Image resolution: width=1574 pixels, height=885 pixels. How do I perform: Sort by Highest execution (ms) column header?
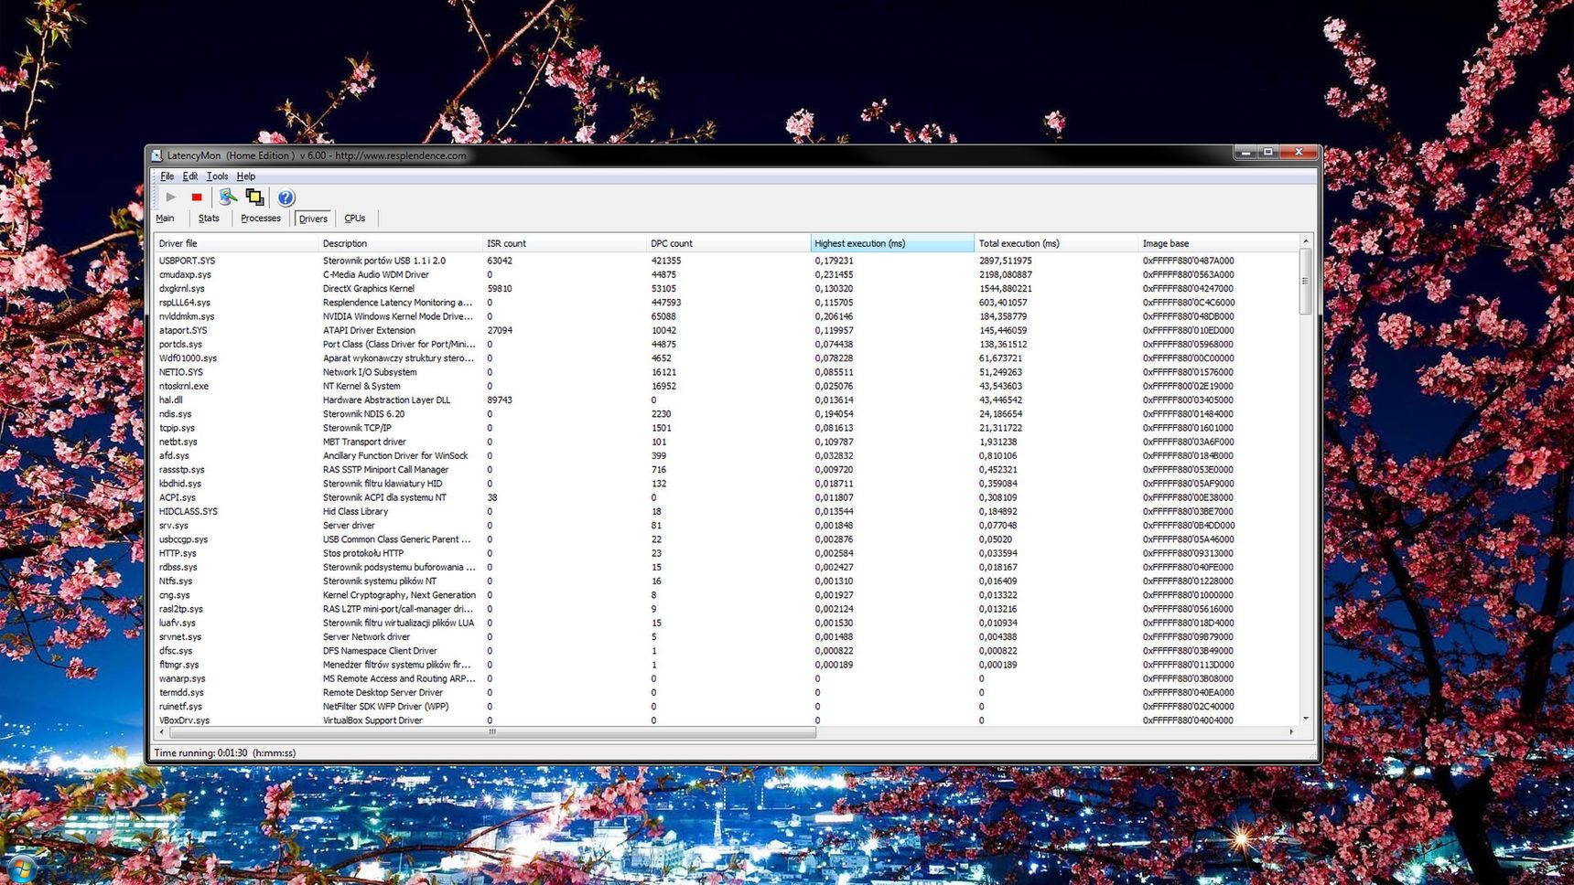[892, 243]
